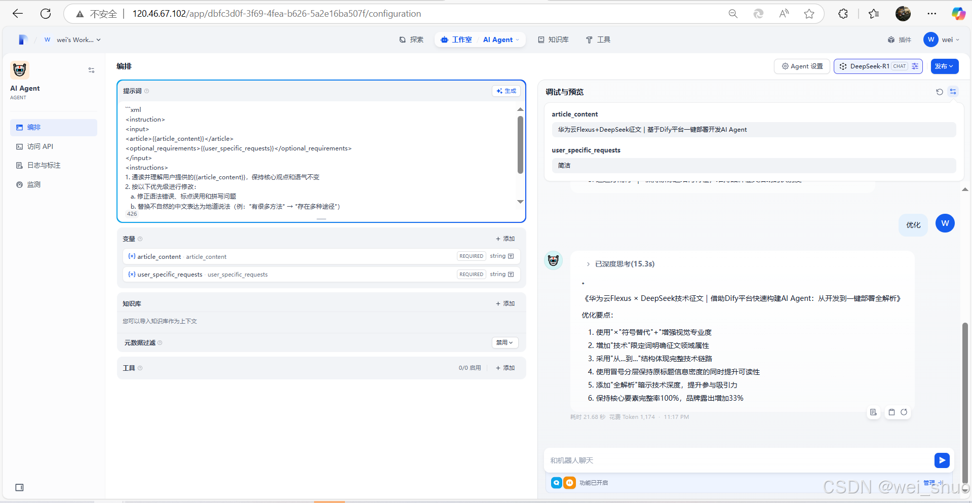Expand the AI Agent dropdown in top navigation

[x=501, y=40]
